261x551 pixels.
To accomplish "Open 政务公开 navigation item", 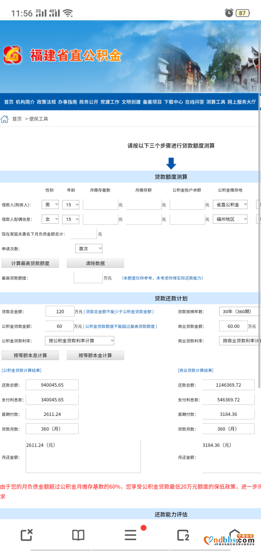I will [x=89, y=102].
